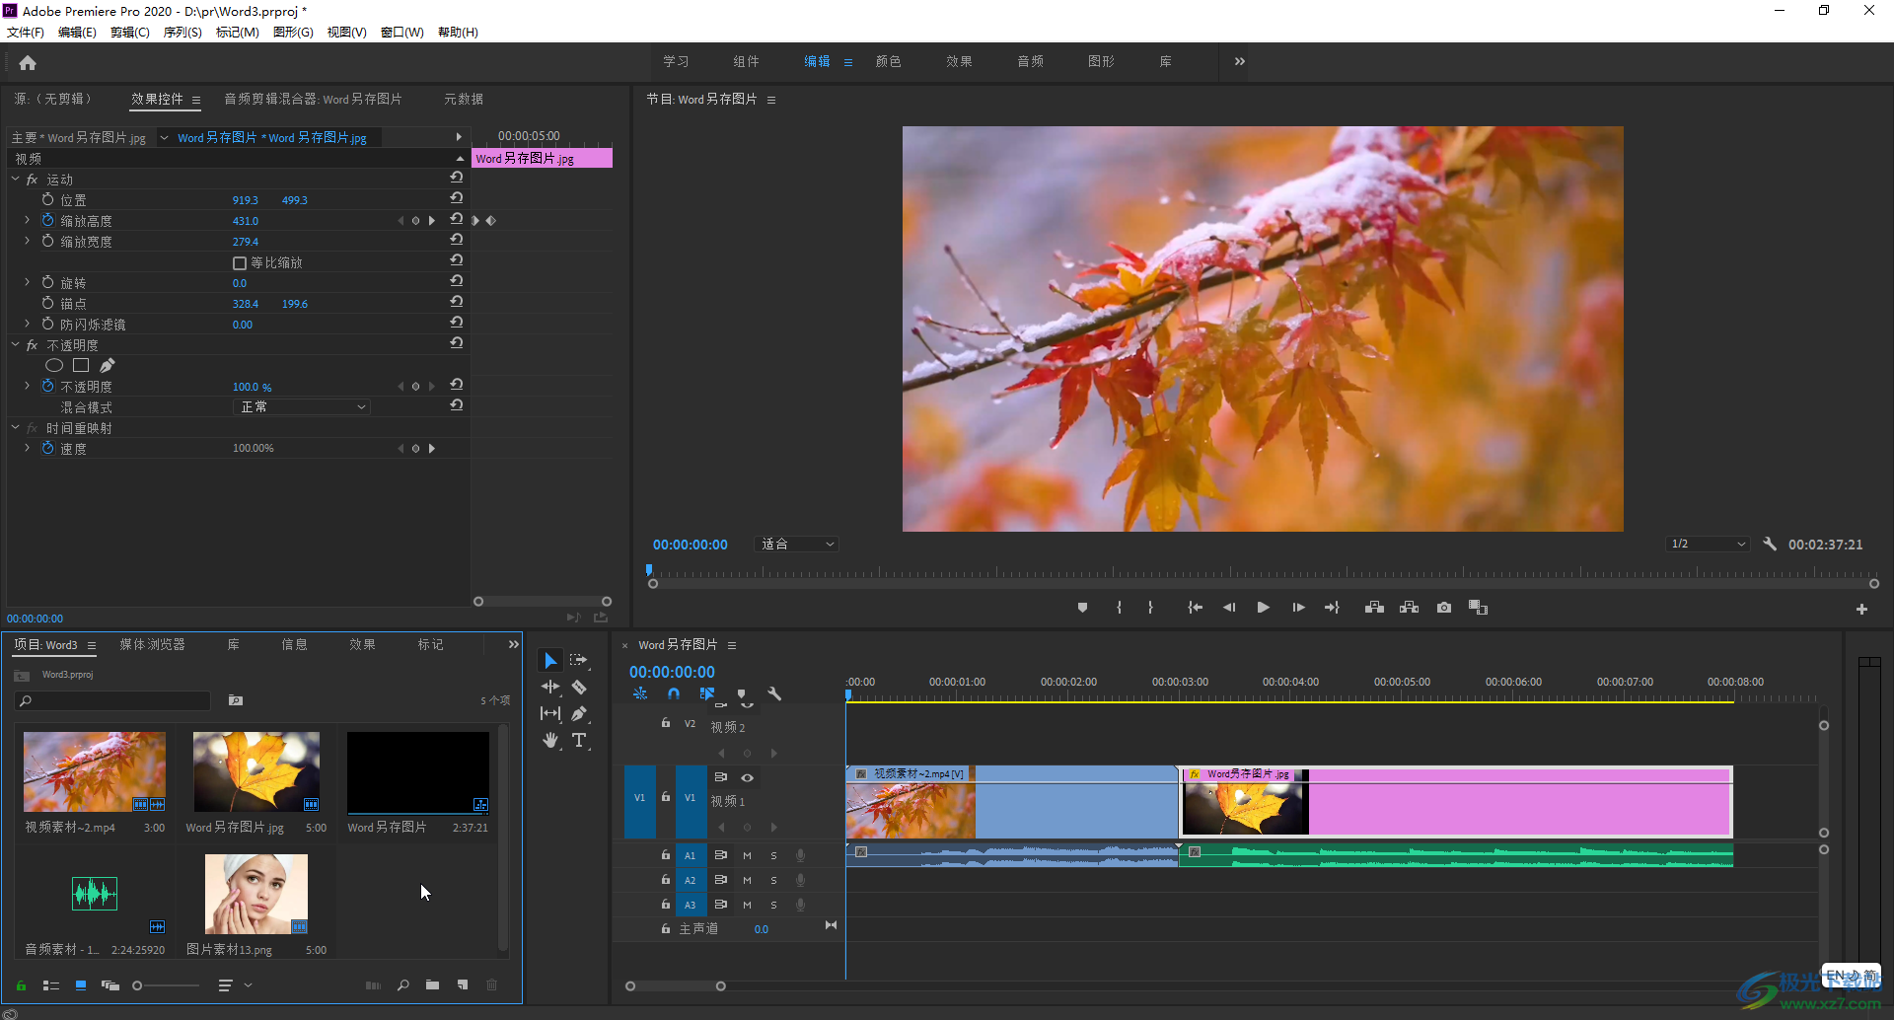The image size is (1894, 1020).
Task: Toggle lock on track V2
Action: coord(666,723)
